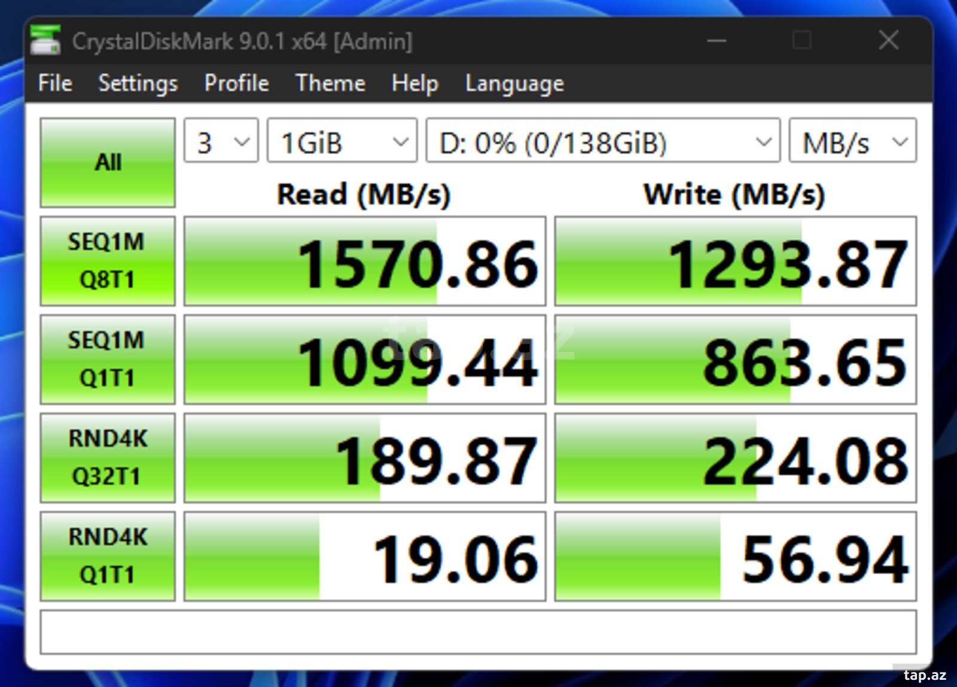
Task: Open the Help menu
Action: click(x=415, y=83)
